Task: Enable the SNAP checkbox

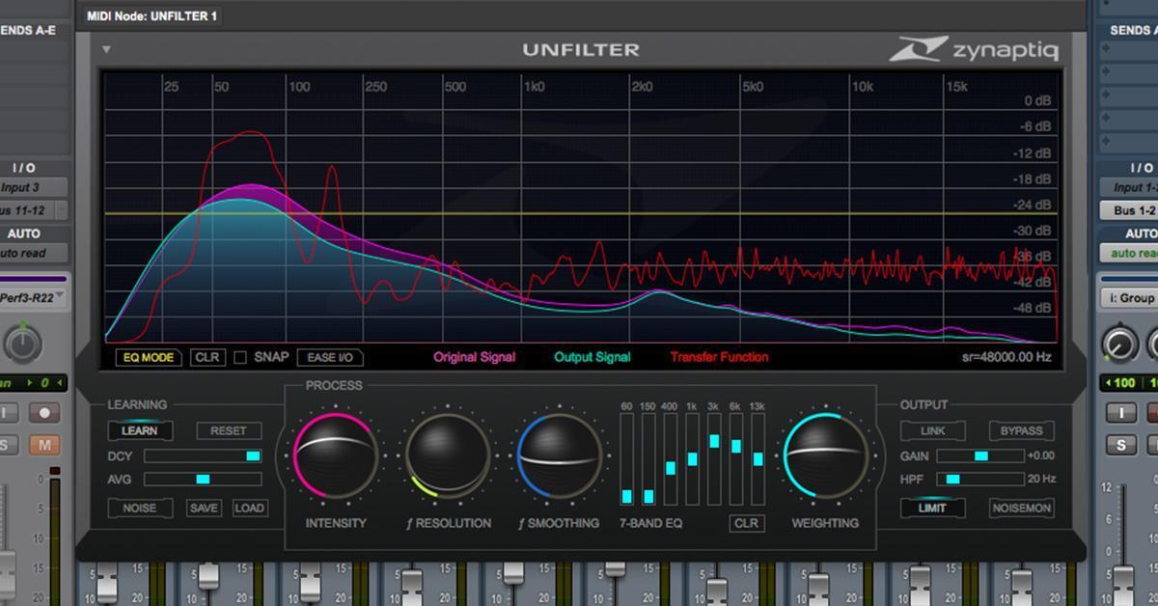Action: (240, 357)
